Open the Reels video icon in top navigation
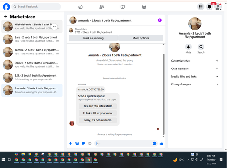The height and width of the screenshot is (168, 227). (x=123, y=7)
